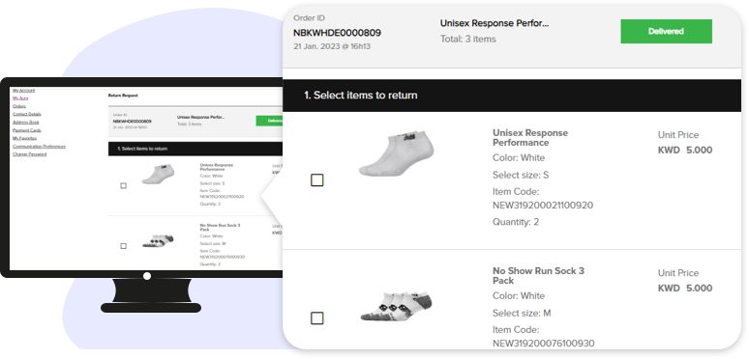Open the My Account sidebar link
Screen dimensions: 749x359
click(24, 90)
